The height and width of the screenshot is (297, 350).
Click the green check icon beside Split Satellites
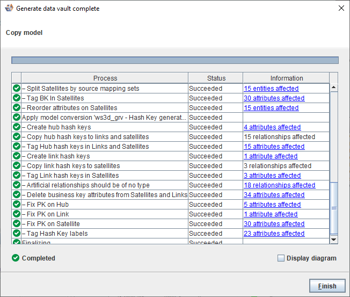coord(17,89)
